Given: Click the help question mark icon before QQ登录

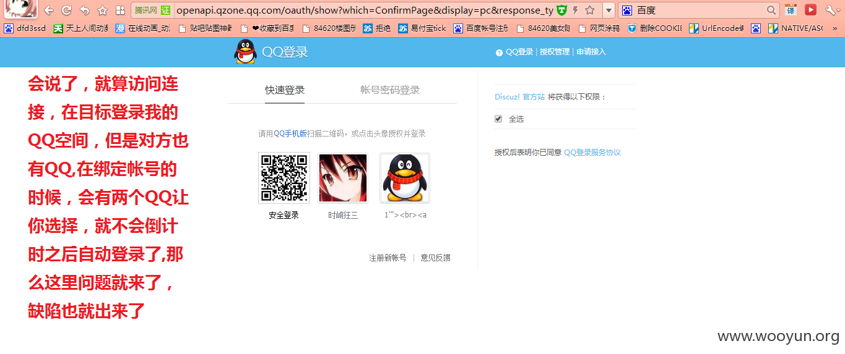Looking at the screenshot, I should (x=499, y=53).
